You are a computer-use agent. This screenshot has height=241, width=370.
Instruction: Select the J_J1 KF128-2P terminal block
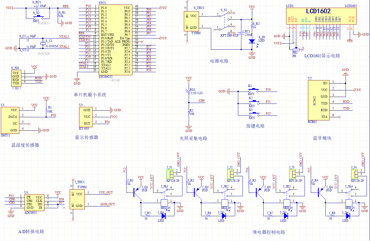pos(170,173)
